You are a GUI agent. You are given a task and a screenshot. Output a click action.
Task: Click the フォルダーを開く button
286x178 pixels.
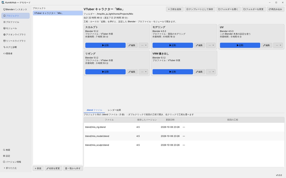click(228, 9)
